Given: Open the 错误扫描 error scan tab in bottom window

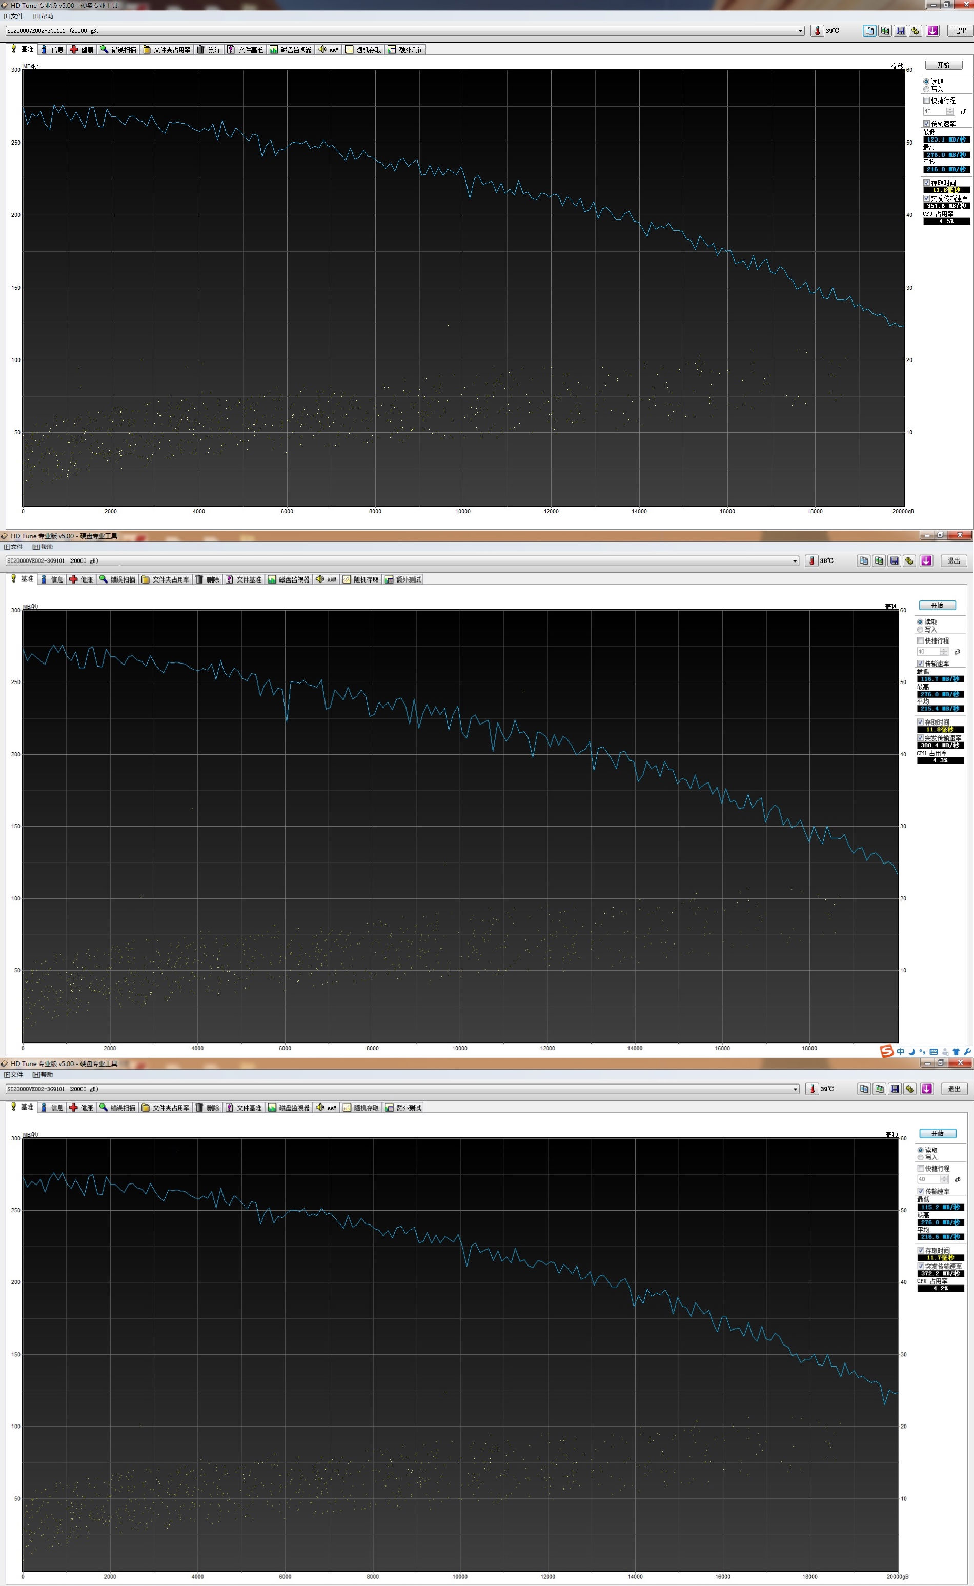Looking at the screenshot, I should pos(117,1108).
